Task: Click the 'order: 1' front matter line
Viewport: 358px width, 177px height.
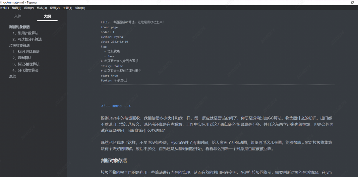Action: [x=107, y=32]
